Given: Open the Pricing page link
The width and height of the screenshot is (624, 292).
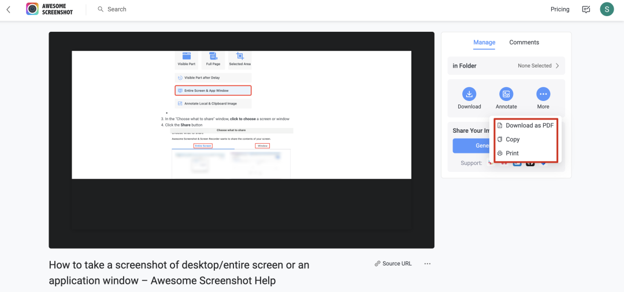Looking at the screenshot, I should (x=560, y=9).
